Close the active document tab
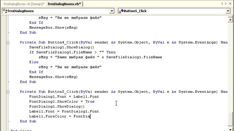The image size is (234, 131). tap(230, 4)
